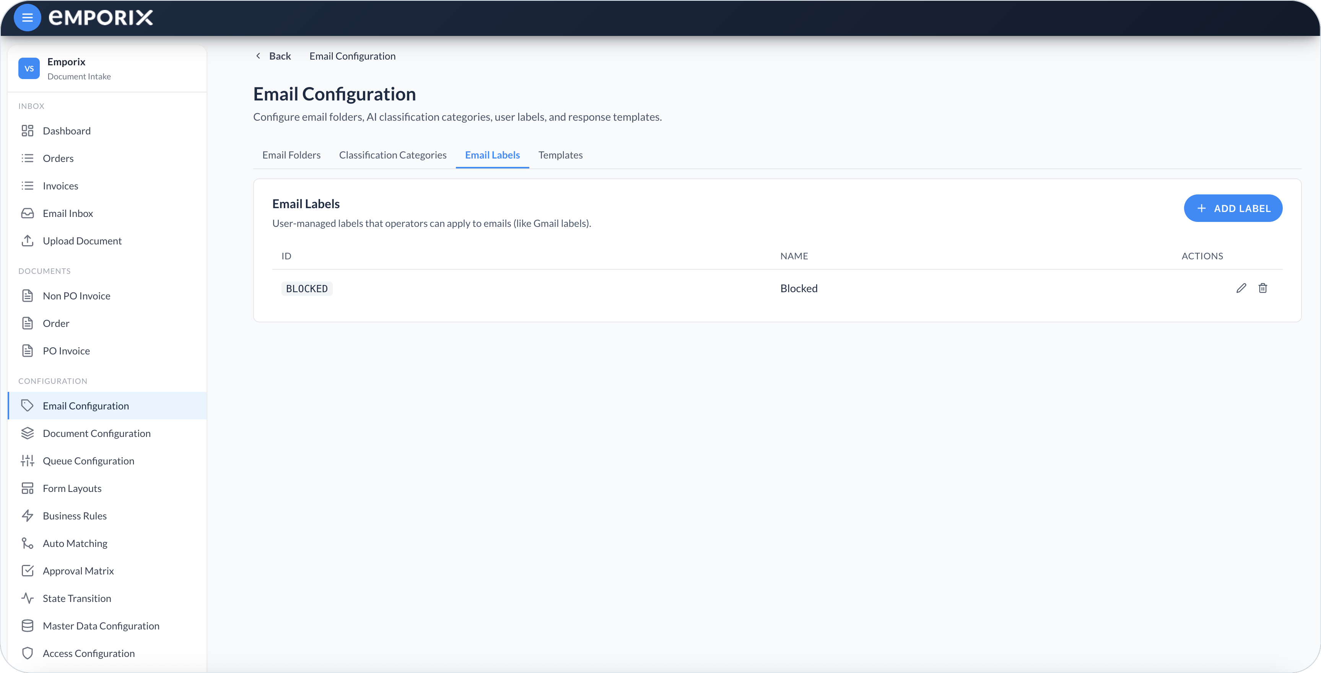Screen dimensions: 1321x673
Task: Open Upload Document in the sidebar
Action: coord(107,241)
